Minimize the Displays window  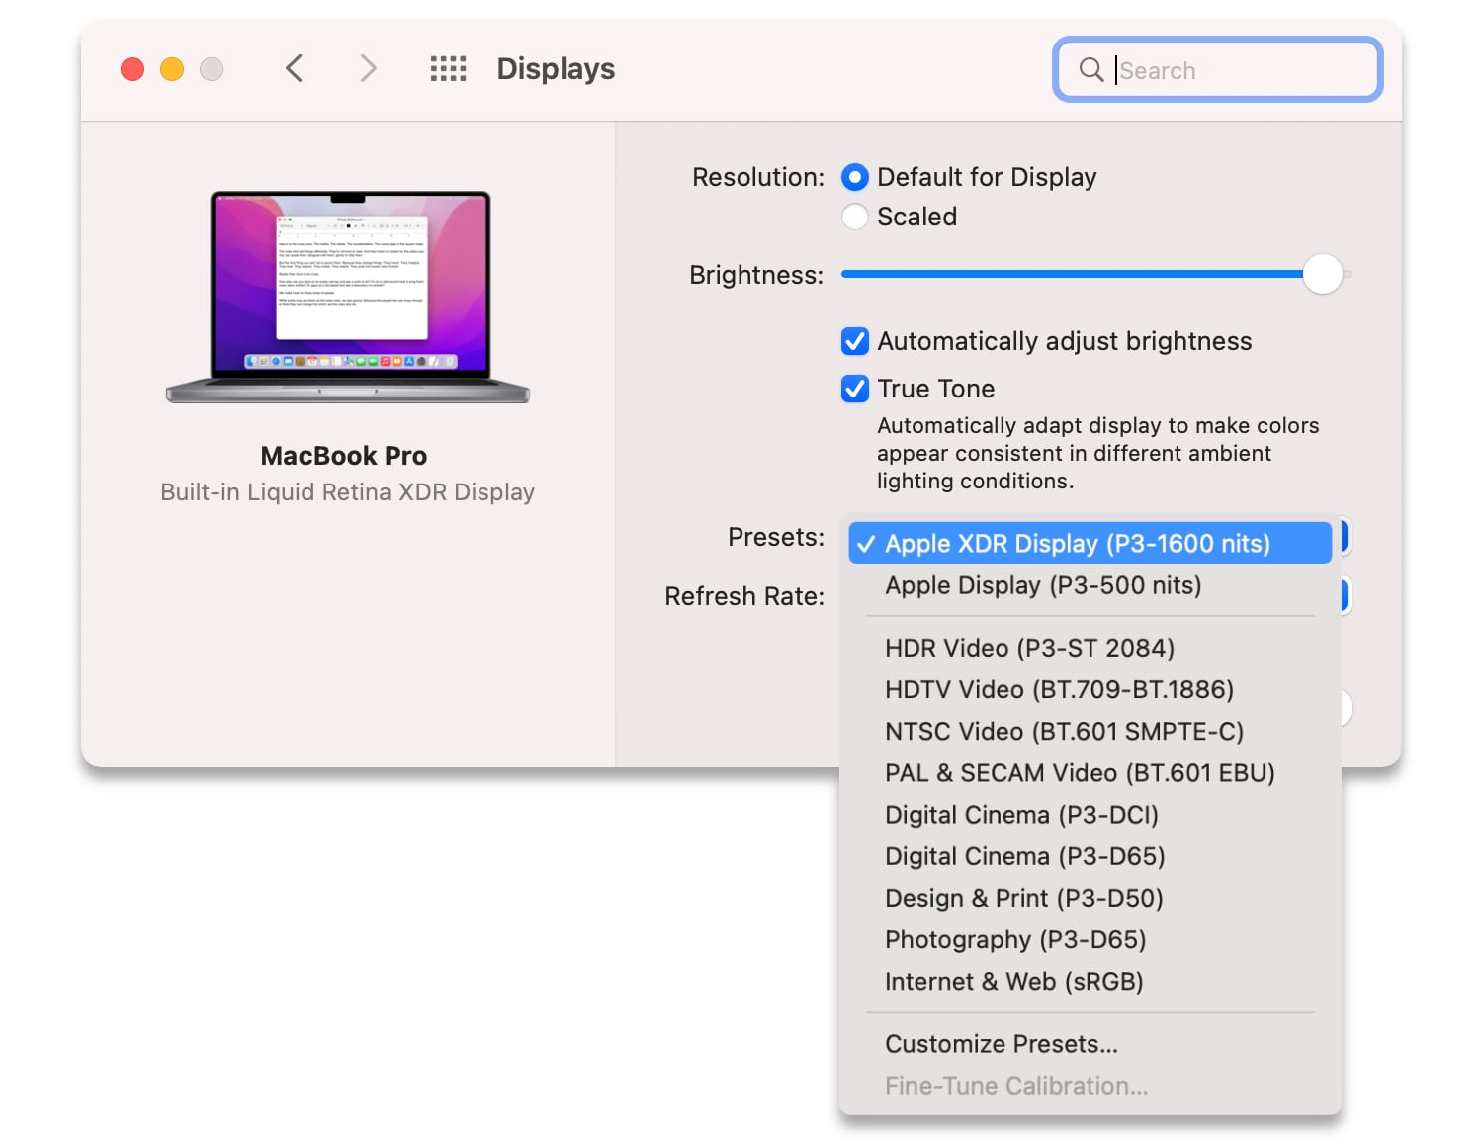(172, 69)
